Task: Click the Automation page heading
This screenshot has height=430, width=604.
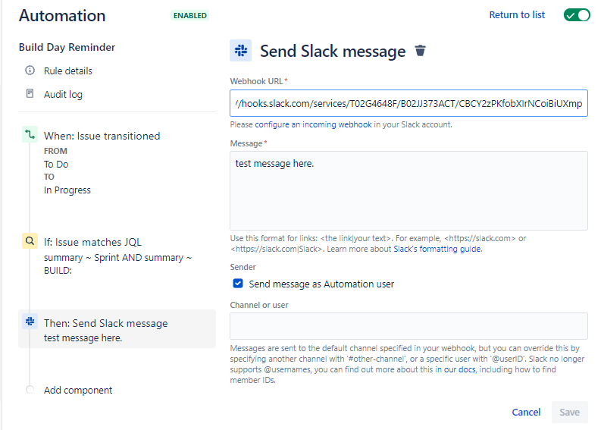Action: (62, 16)
